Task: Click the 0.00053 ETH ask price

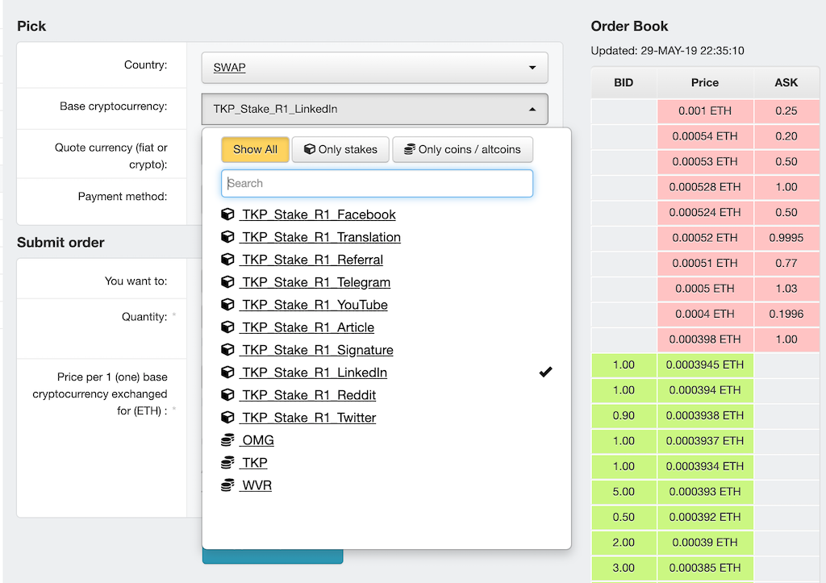Action: pos(705,162)
